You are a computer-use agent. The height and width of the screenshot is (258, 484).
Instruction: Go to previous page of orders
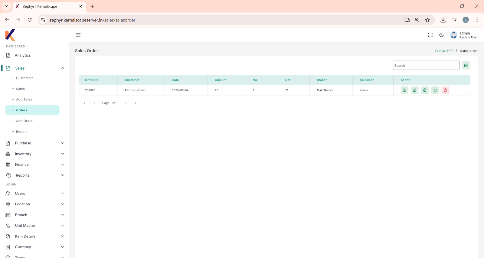click(94, 103)
